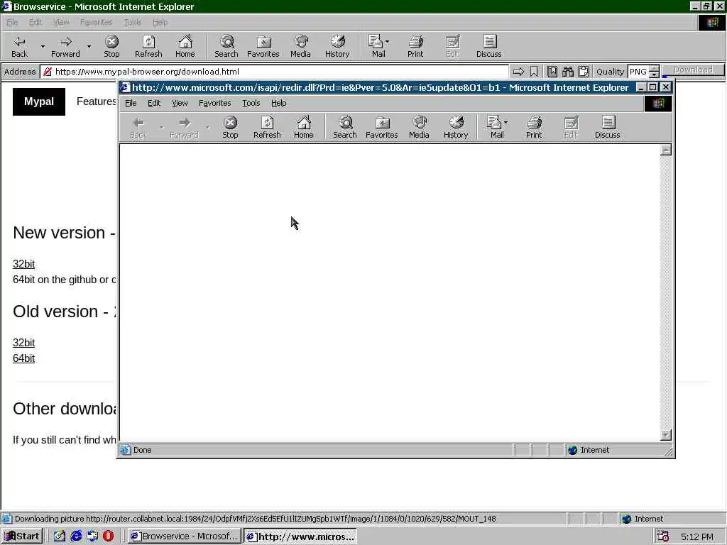Screen dimensions: 727x545
Task: Click Search in the front microsoft.com window
Action: pyautogui.click(x=345, y=128)
